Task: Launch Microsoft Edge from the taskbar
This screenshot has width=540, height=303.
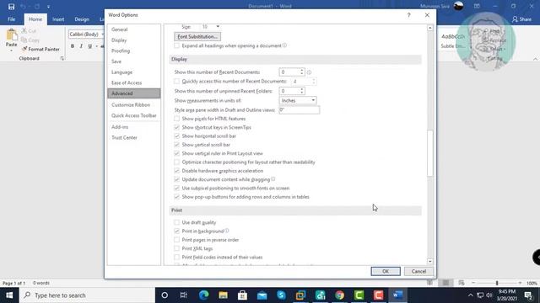Action: tap(203, 295)
